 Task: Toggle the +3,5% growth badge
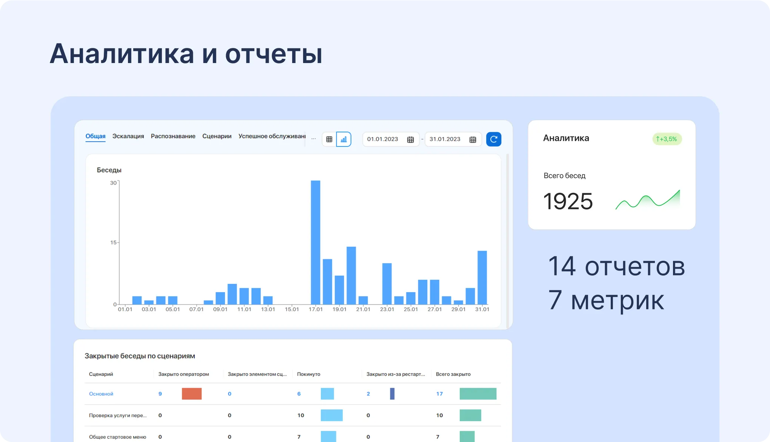click(667, 139)
